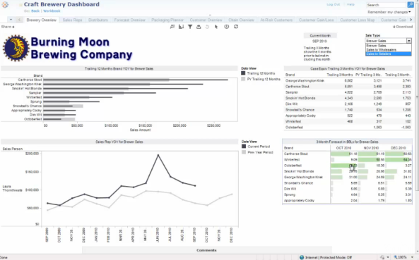Select the Carthorse Stout bar in brand chart
The image size is (419, 260).
click(136, 80)
